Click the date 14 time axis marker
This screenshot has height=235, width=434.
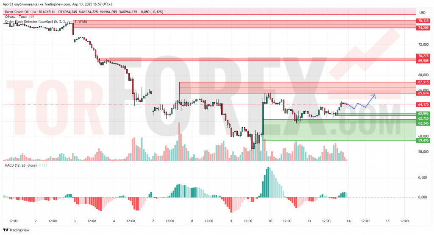coord(348,221)
